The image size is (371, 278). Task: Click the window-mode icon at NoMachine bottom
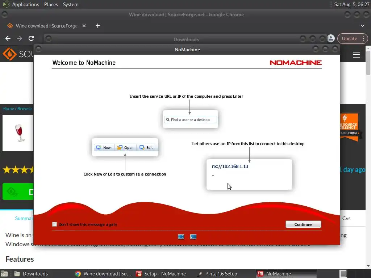tap(193, 237)
